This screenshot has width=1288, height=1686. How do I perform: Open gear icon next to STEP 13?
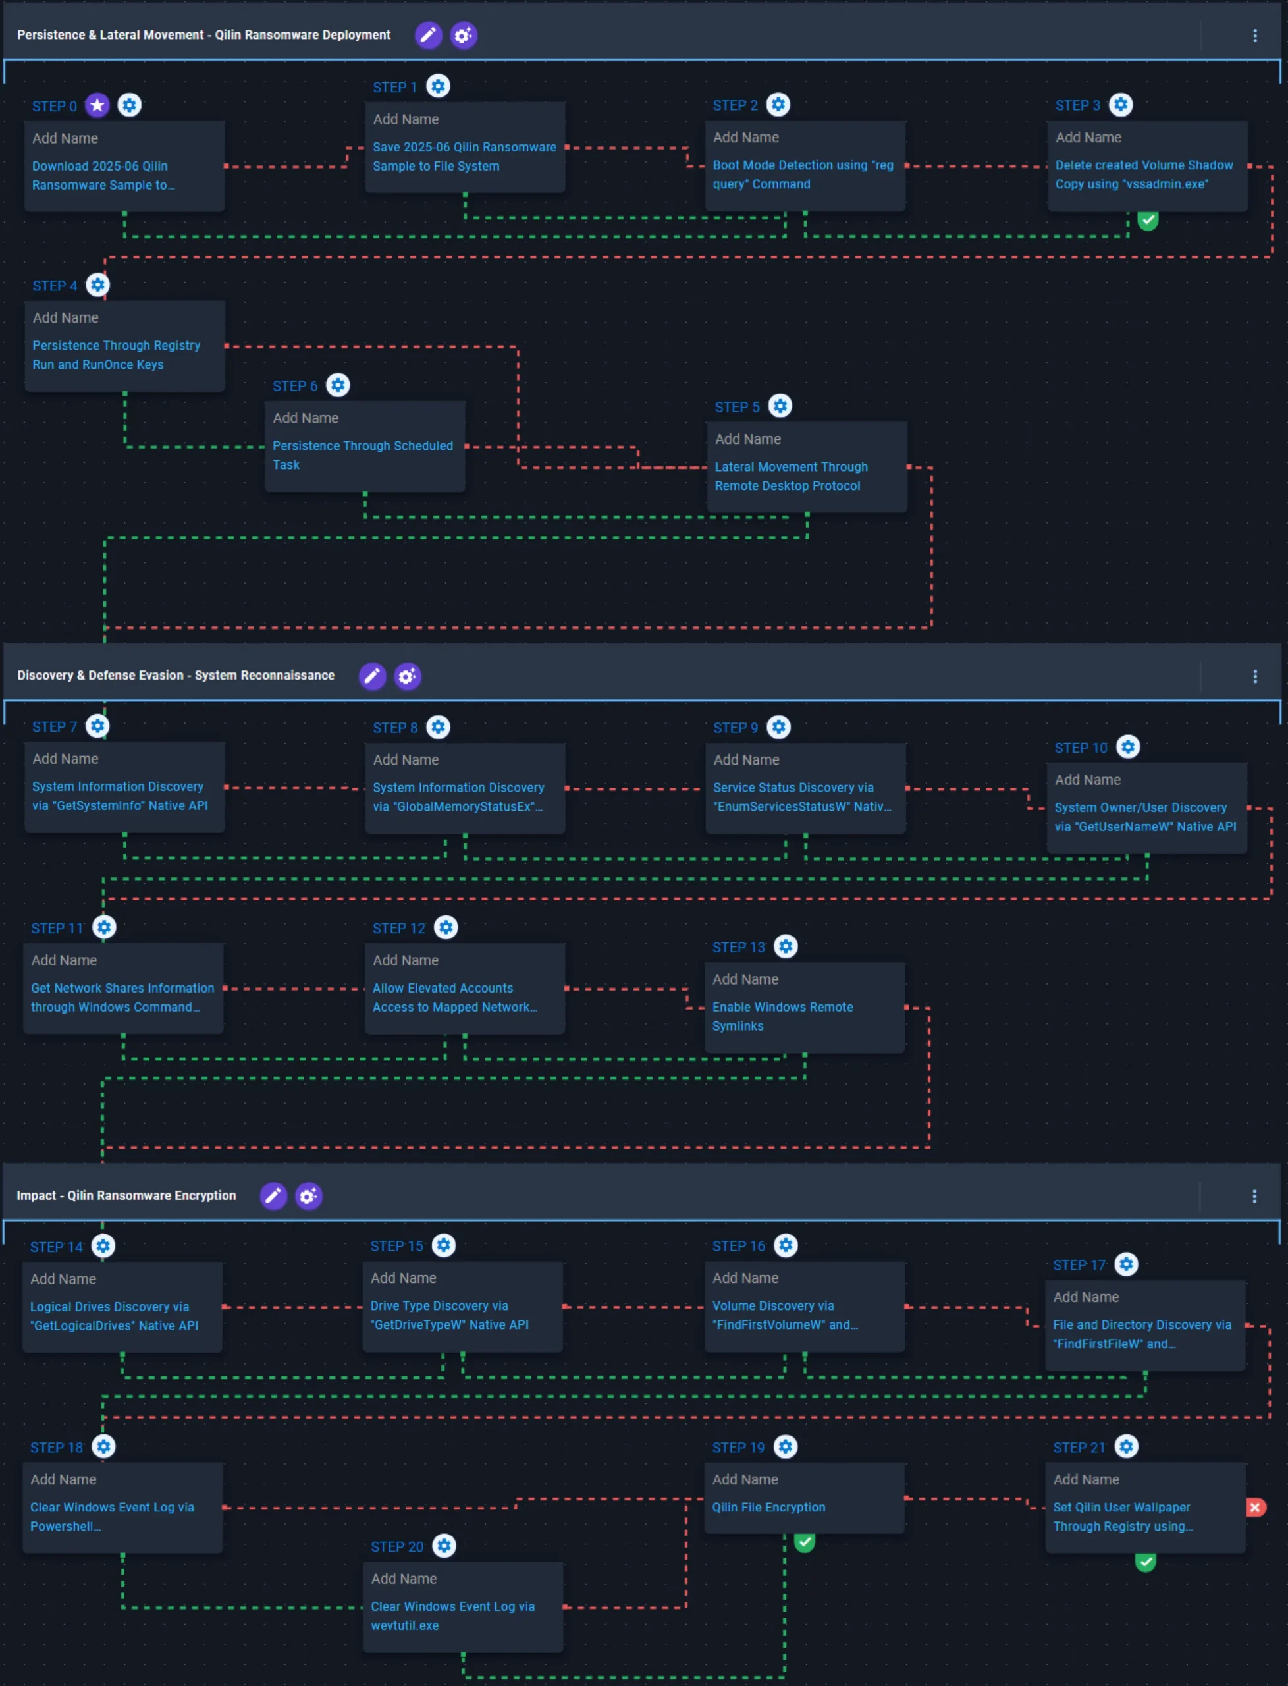785,947
